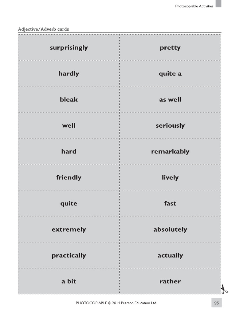Click the 'friendly' card
This screenshot has width=236, height=315.
click(x=69, y=177)
